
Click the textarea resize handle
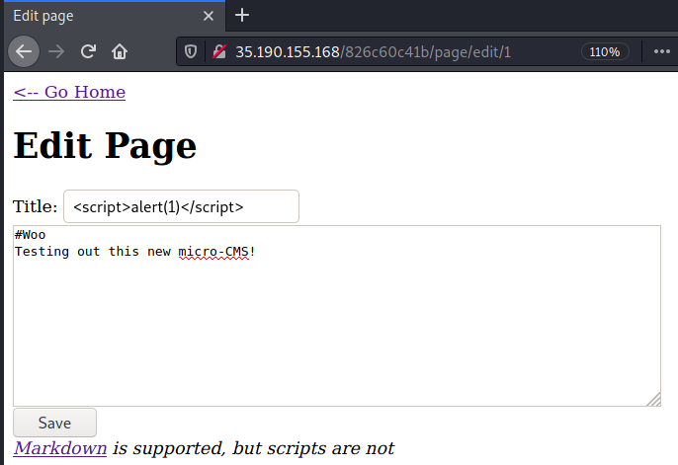click(654, 400)
